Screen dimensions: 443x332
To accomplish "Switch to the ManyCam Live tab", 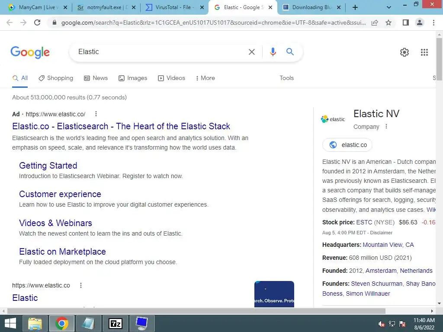I will [x=37, y=7].
